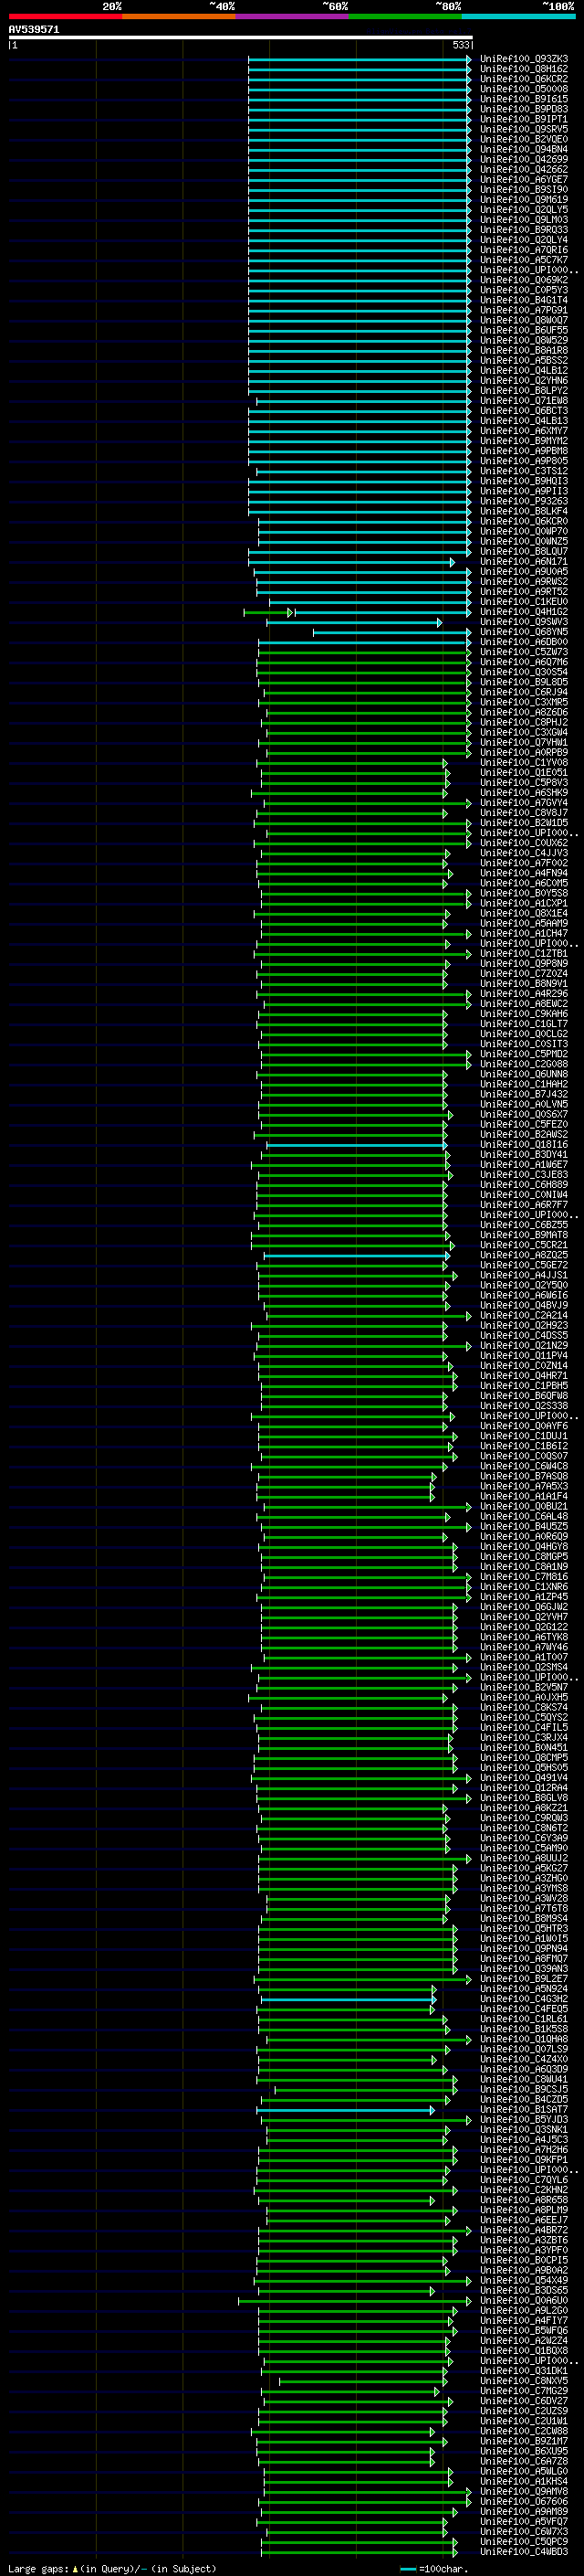Select hit label UniRef100_C6W7X3

click(524, 2532)
